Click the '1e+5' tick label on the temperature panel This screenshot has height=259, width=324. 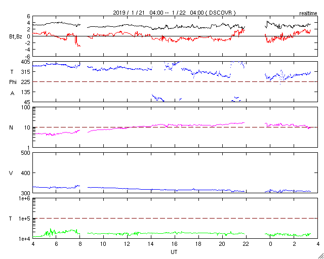pos(24,219)
